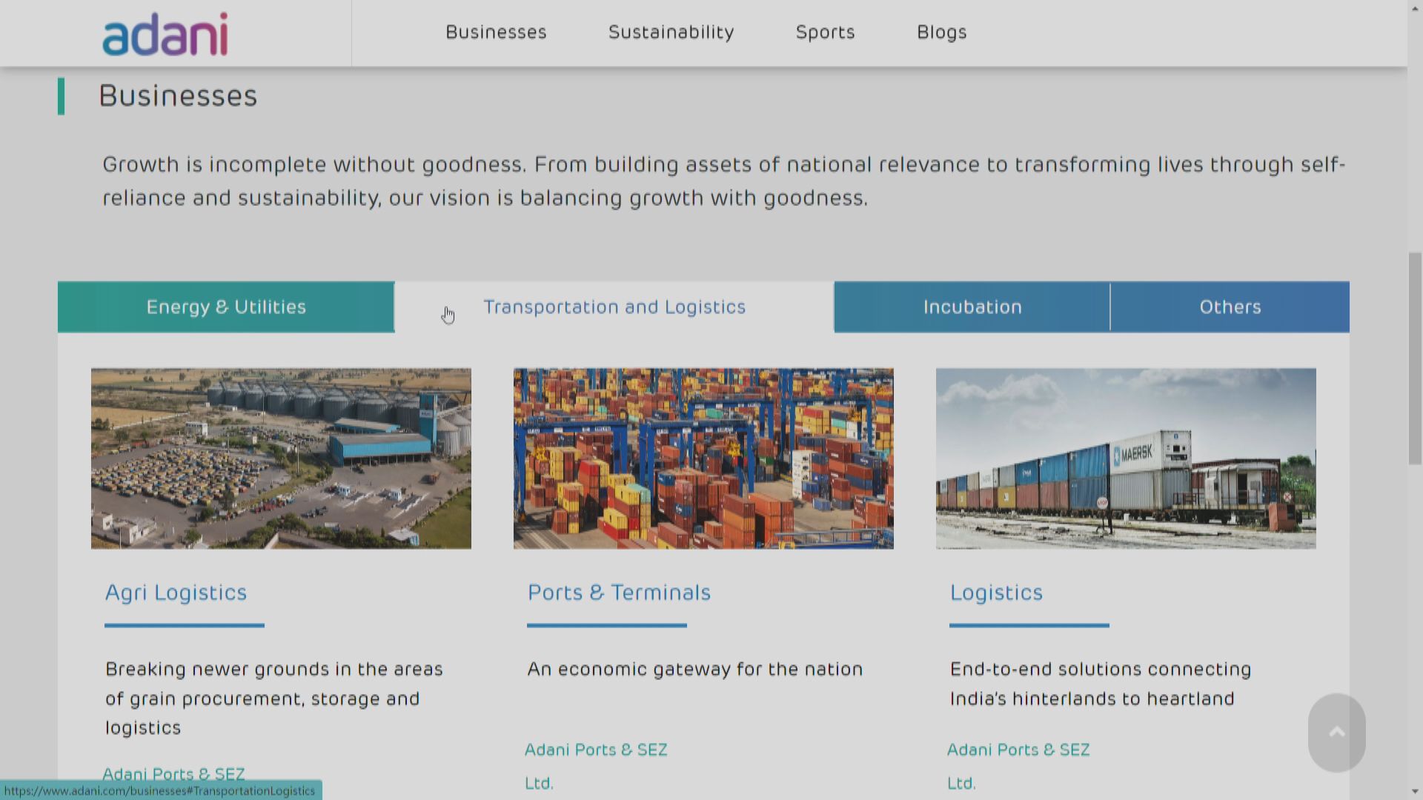Follow Adani Ports & SEZ Ltd. link under Ports & Terminals

(x=596, y=750)
